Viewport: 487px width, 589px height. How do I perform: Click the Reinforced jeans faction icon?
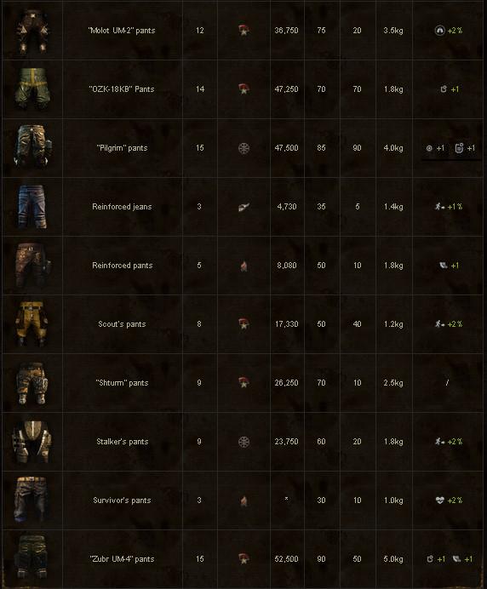(x=243, y=207)
